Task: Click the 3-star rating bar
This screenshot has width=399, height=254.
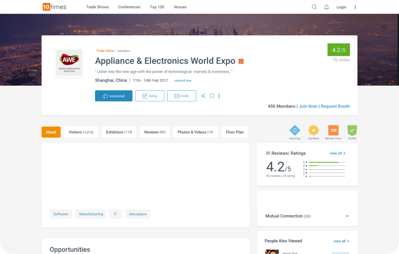Action: [327, 169]
